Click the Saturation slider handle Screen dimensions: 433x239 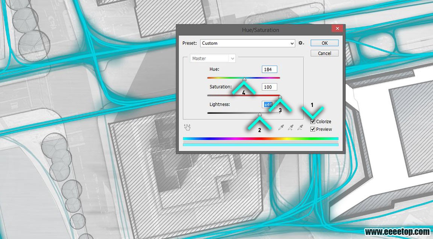(x=280, y=97)
